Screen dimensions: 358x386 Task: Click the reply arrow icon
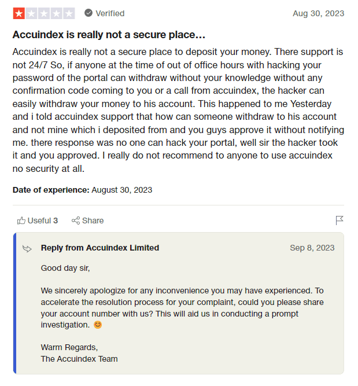[x=27, y=248]
